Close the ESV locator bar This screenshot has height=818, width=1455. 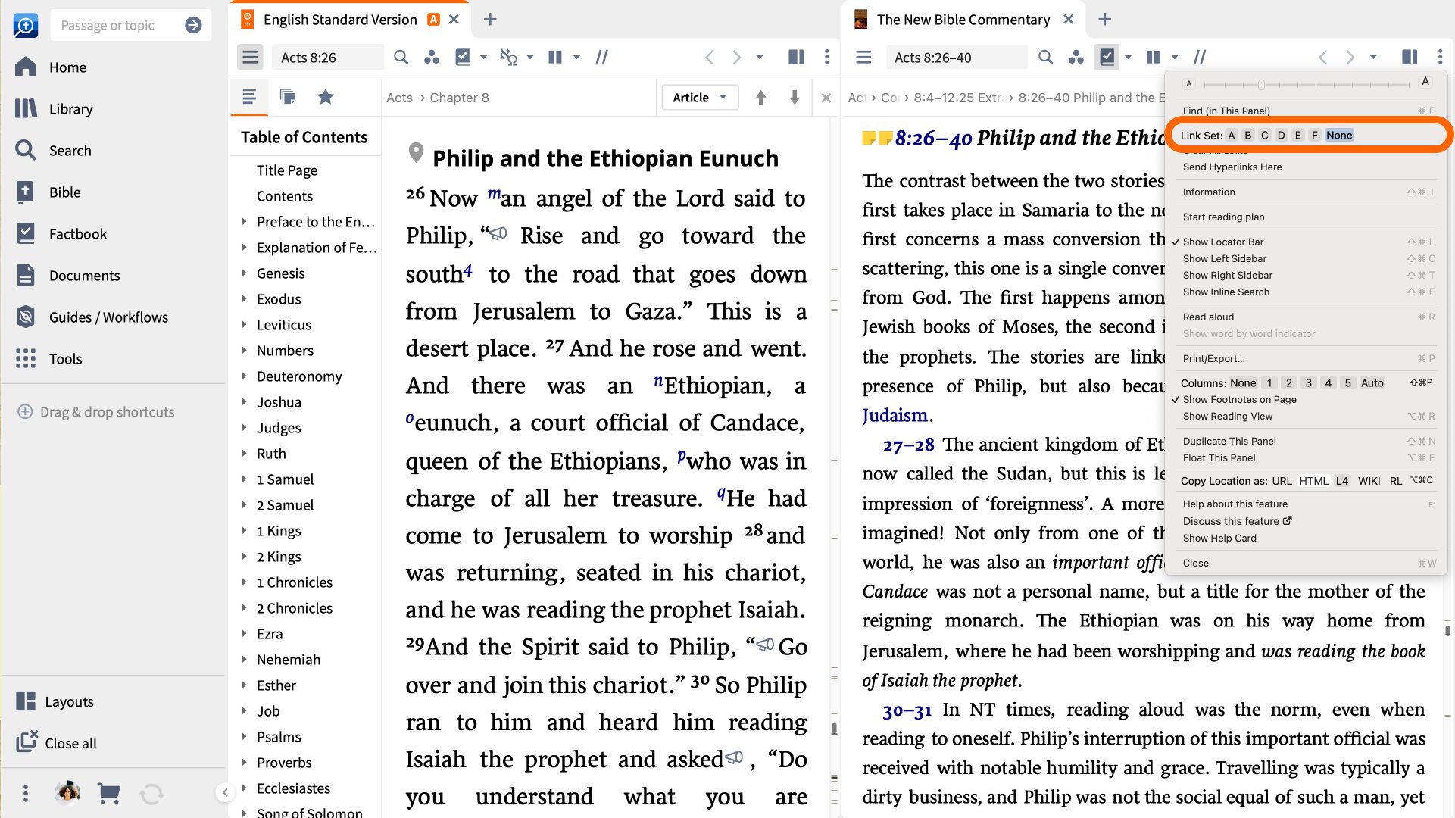826,98
